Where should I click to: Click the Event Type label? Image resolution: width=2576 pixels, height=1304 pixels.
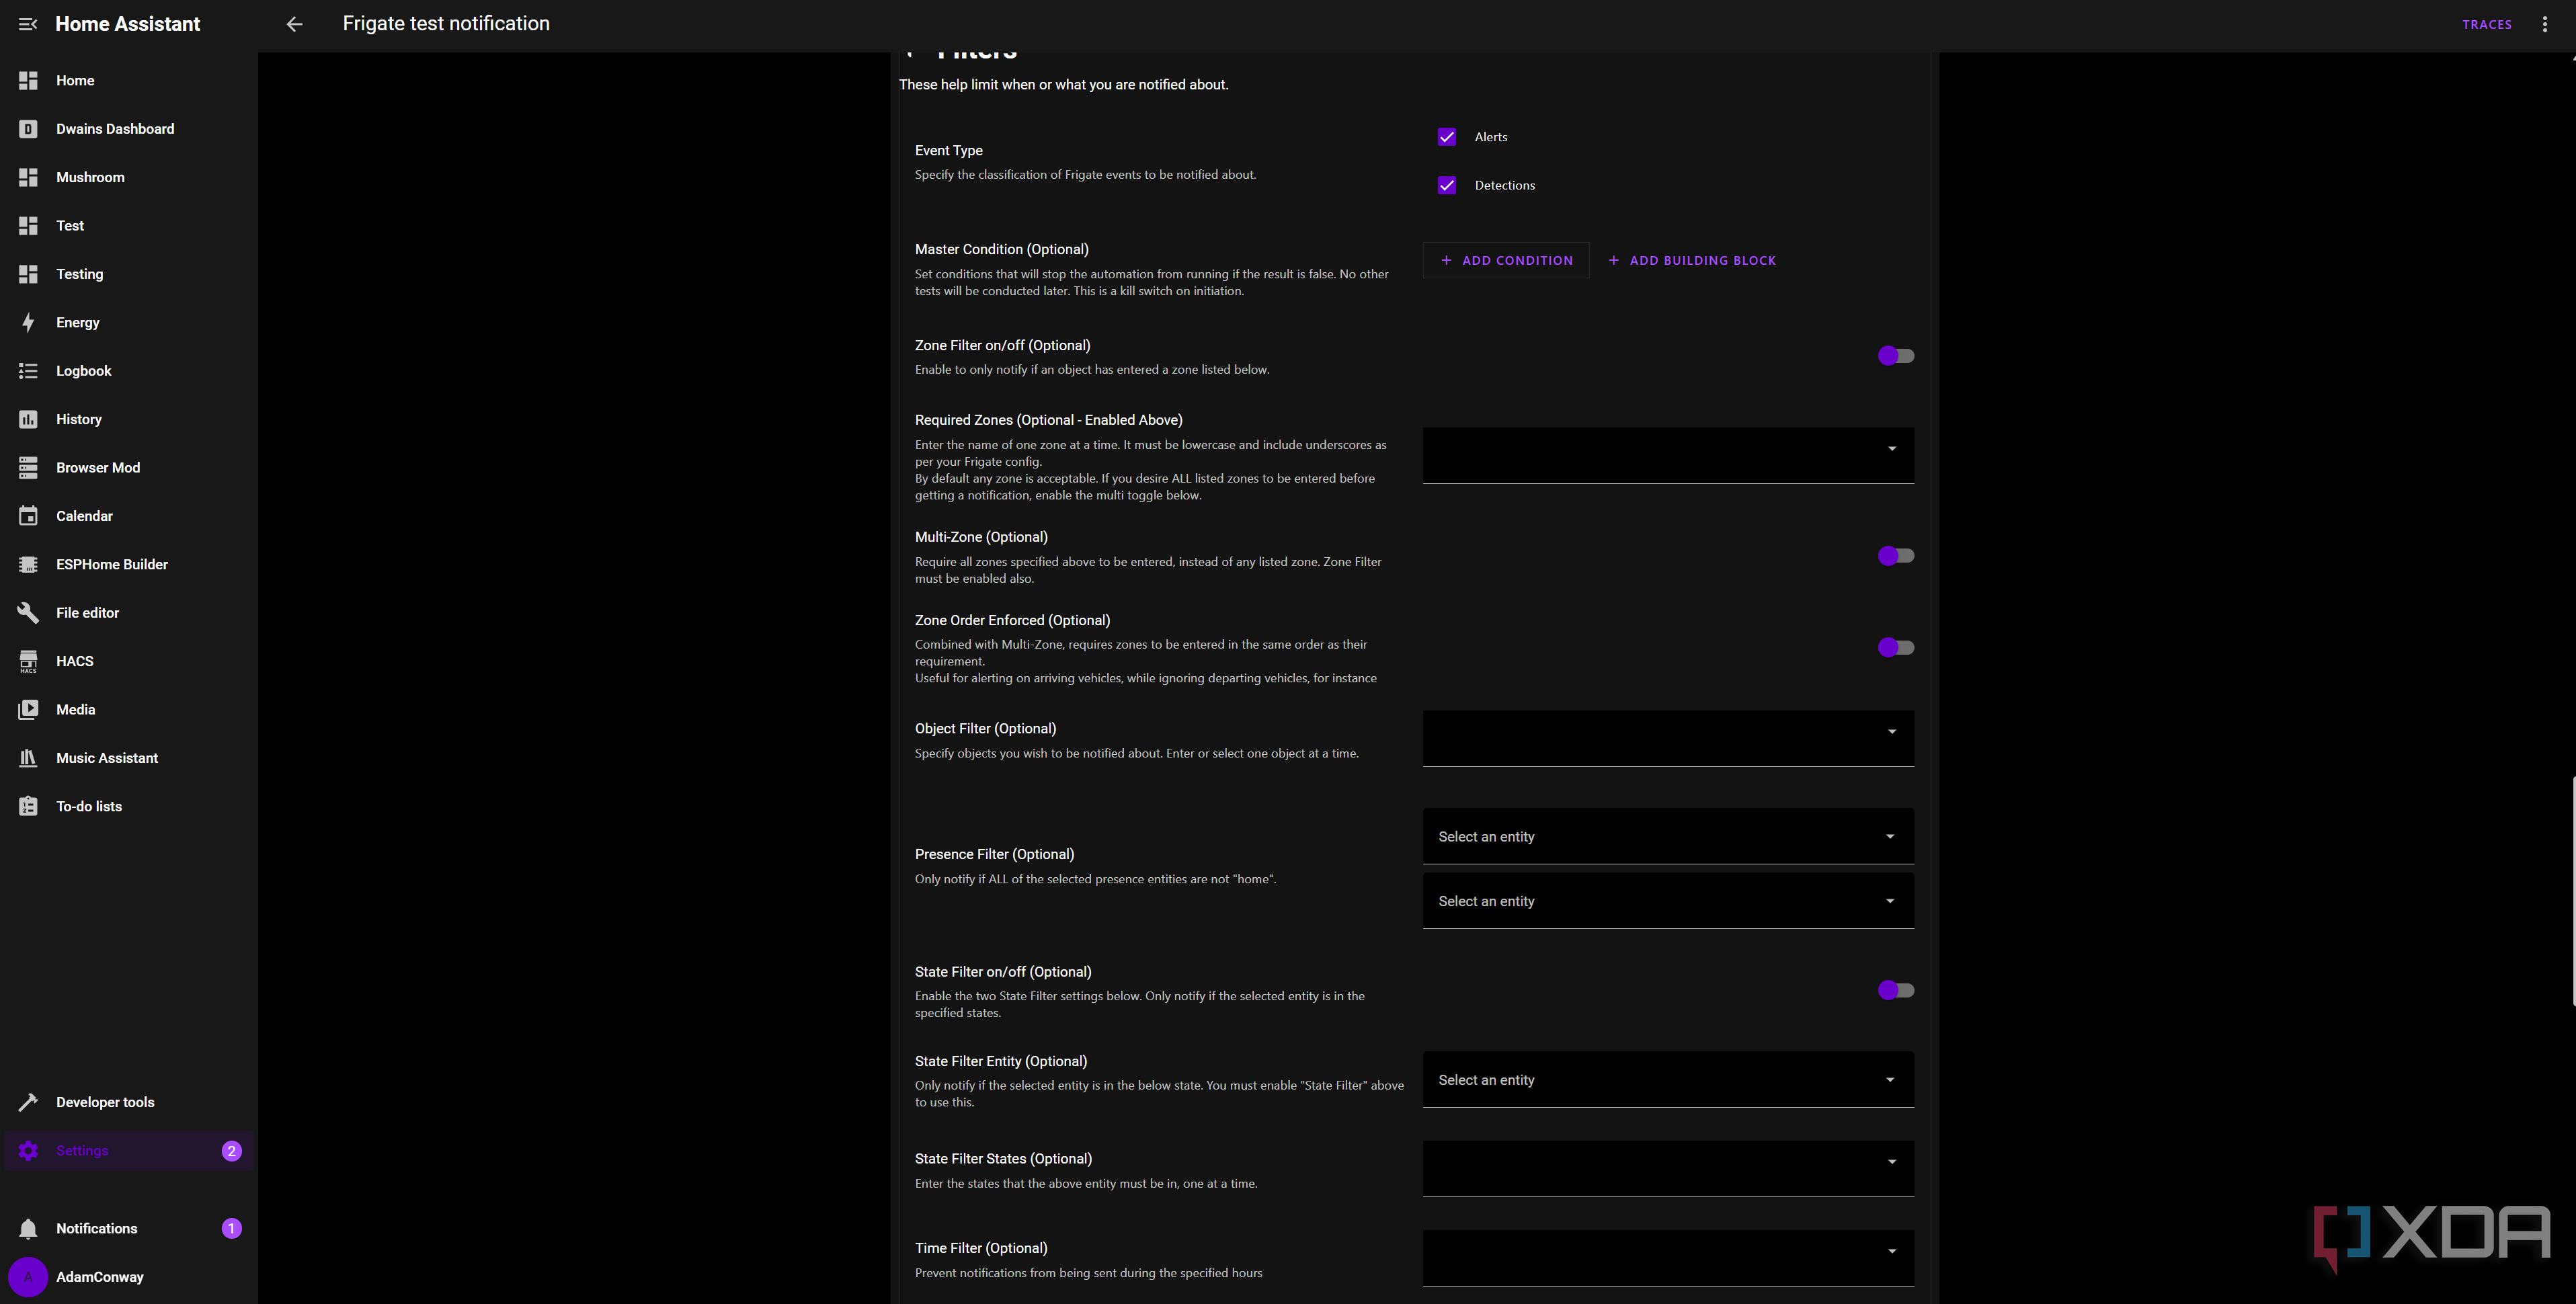[x=949, y=150]
